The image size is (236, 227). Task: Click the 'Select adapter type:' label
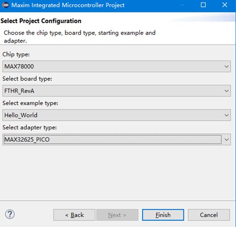[29, 127]
